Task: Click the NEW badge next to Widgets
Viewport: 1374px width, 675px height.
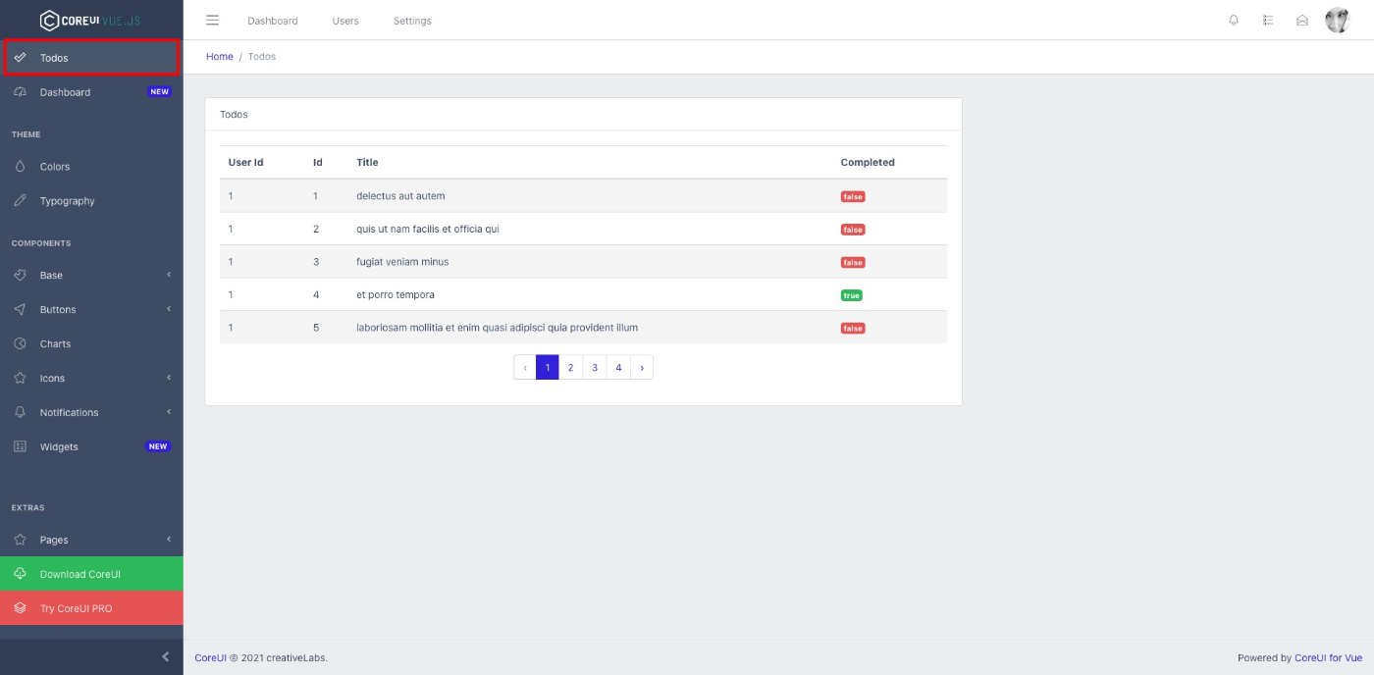Action: (x=158, y=446)
